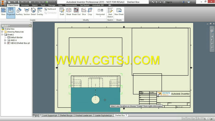This screenshot has width=215, height=121.
Task: Click the hole circle in projected view preview
Action: [x=95, y=100]
